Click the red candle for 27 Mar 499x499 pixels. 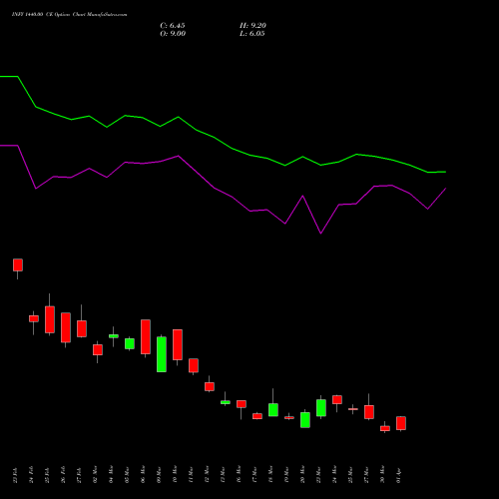369,412
